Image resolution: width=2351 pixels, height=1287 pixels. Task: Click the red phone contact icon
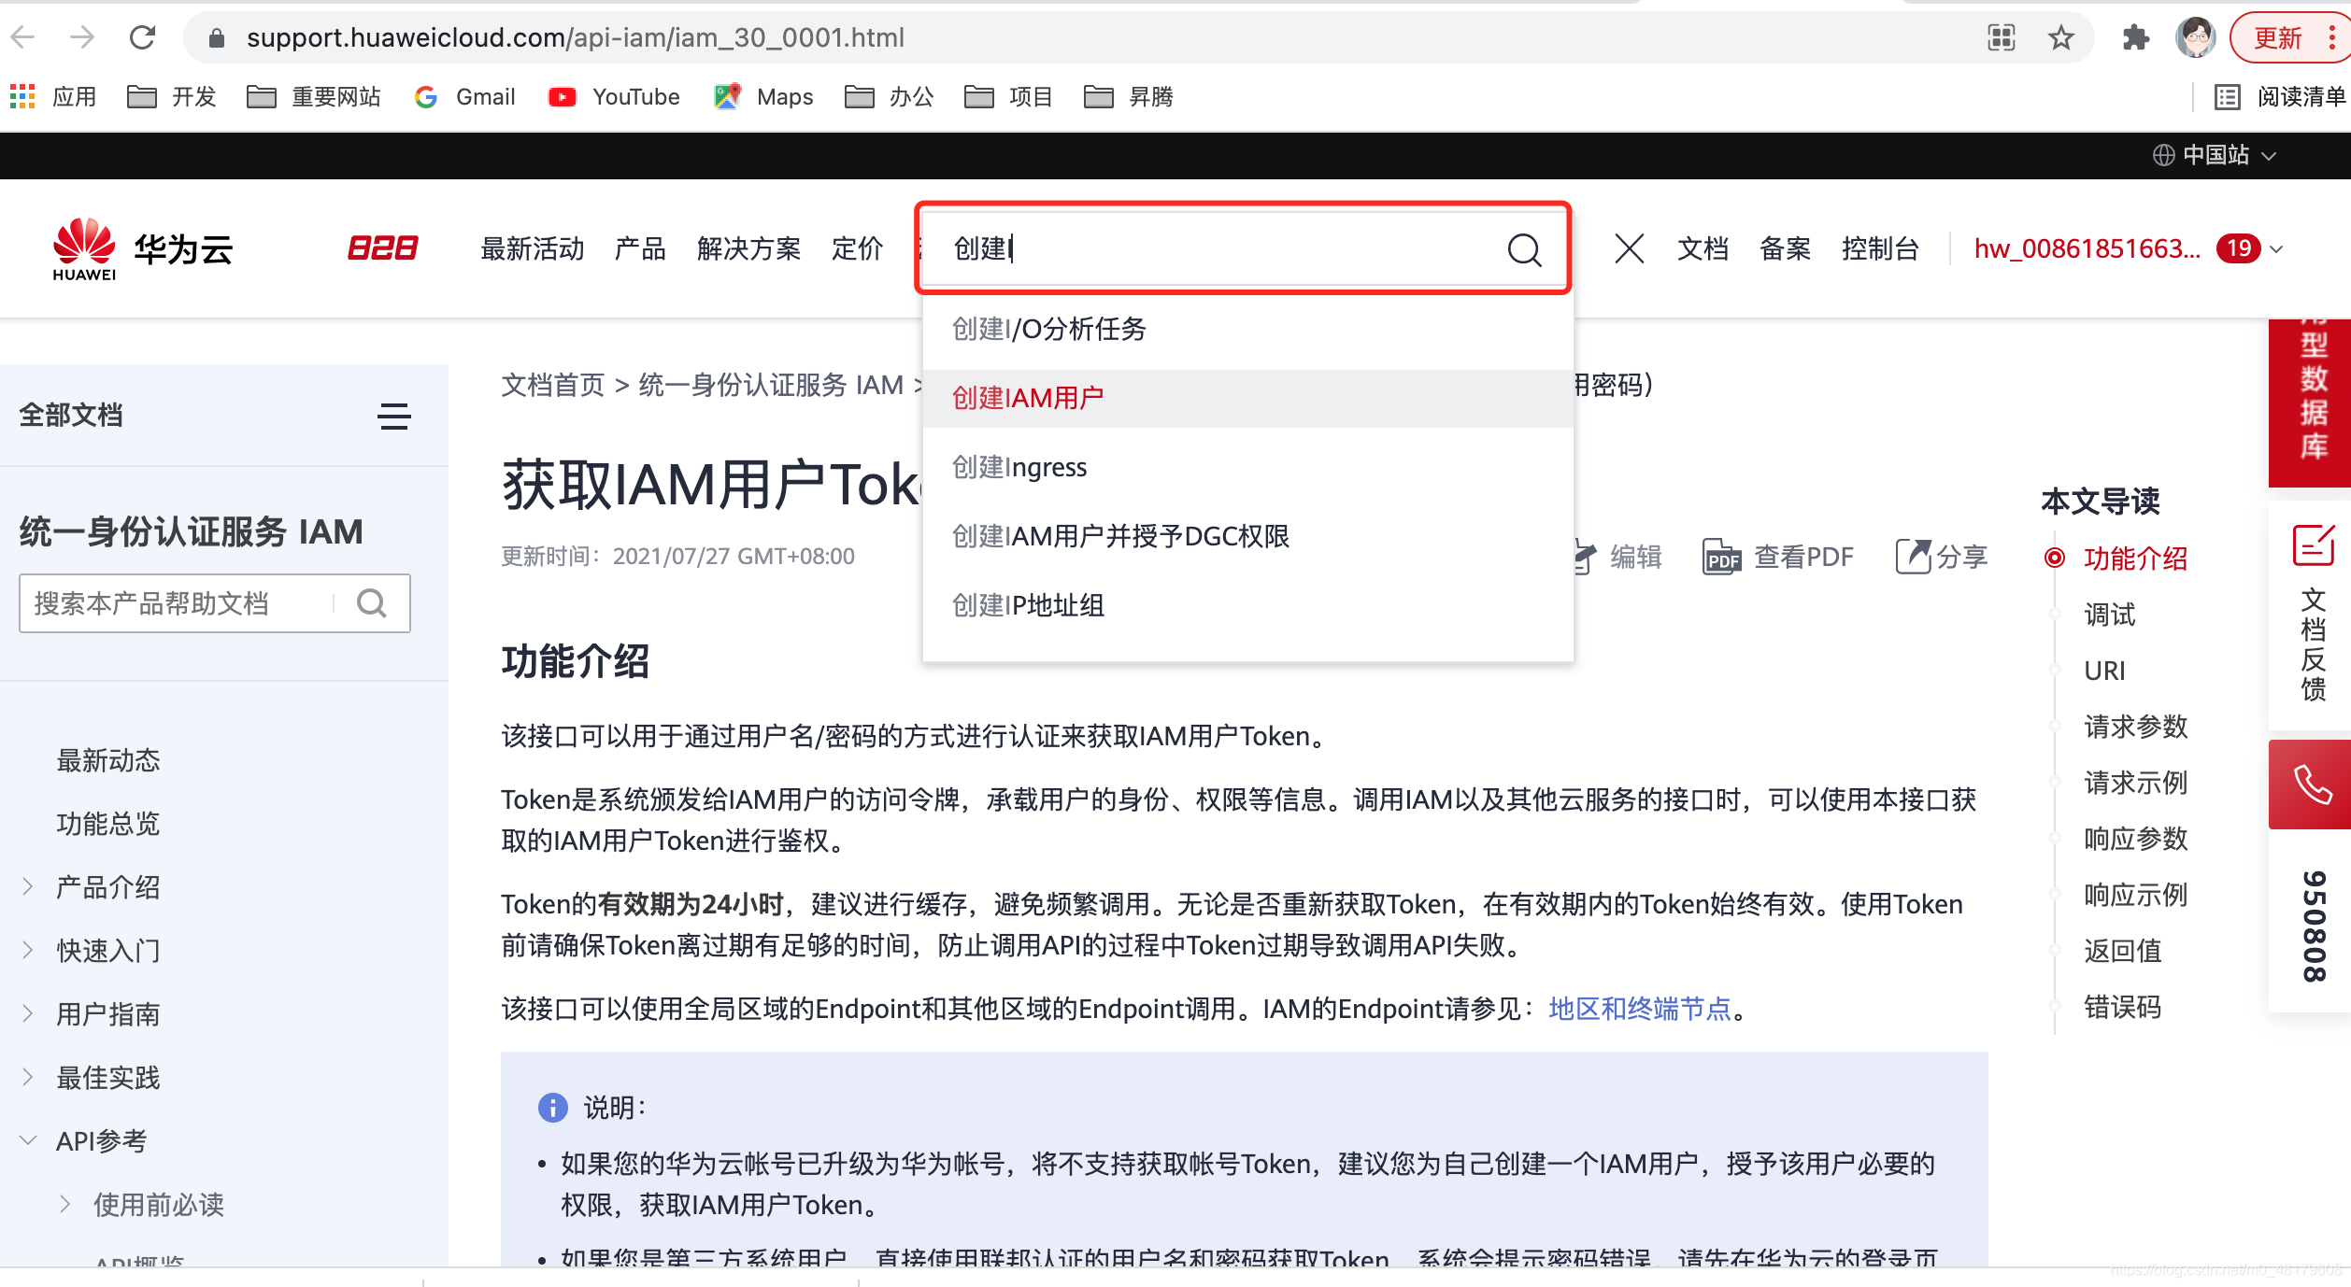2313,785
